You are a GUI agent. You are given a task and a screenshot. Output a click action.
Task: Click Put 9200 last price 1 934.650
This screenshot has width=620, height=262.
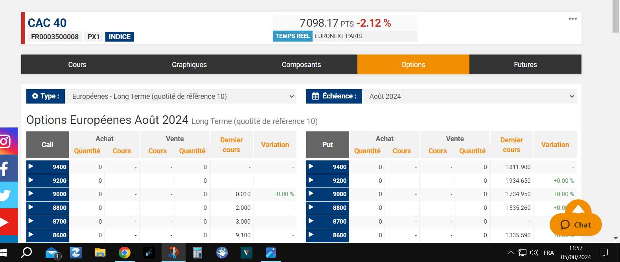pos(518,180)
